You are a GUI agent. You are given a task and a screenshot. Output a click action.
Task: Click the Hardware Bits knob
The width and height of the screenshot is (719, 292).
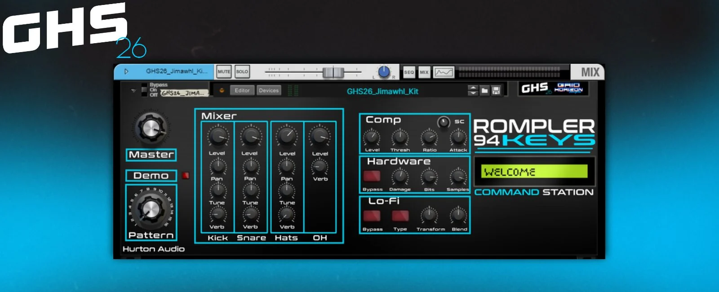429,177
